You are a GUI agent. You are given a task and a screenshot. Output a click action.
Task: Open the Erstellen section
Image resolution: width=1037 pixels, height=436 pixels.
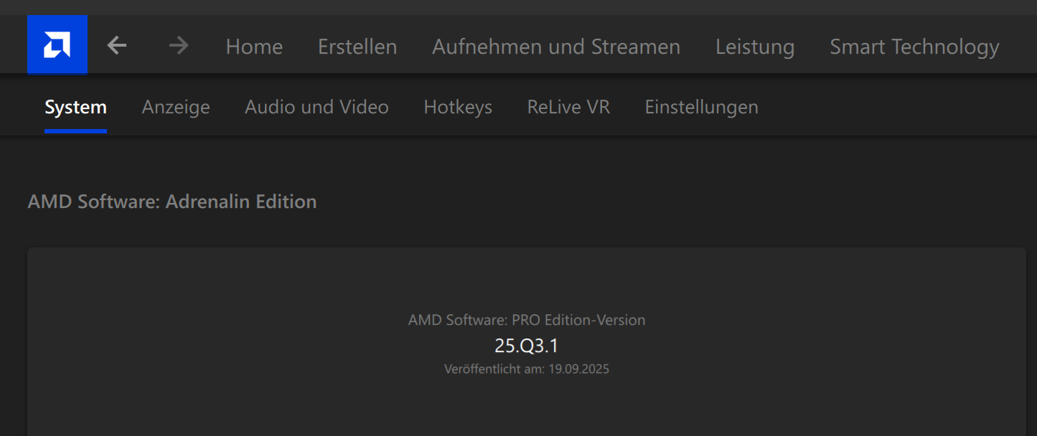[357, 47]
